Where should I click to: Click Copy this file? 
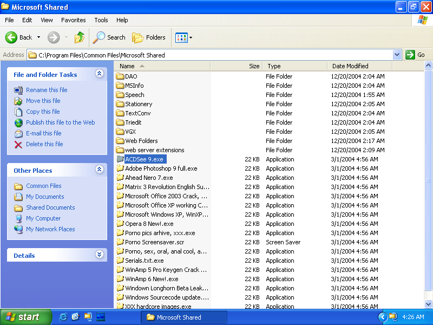pos(43,112)
